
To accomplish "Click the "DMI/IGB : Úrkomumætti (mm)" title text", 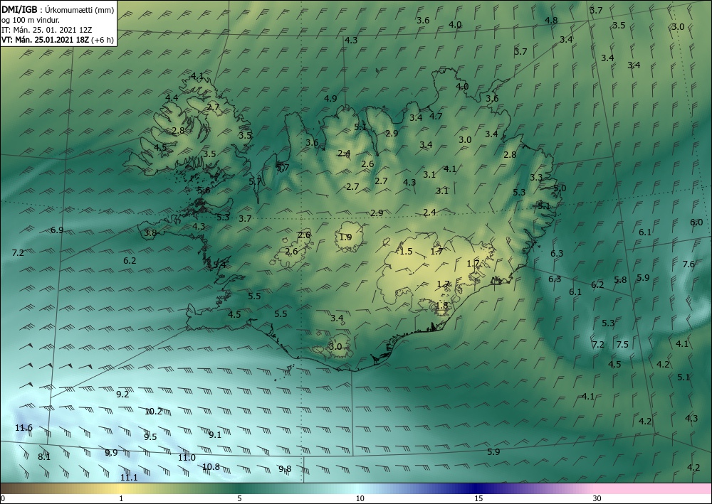I will click(x=58, y=9).
